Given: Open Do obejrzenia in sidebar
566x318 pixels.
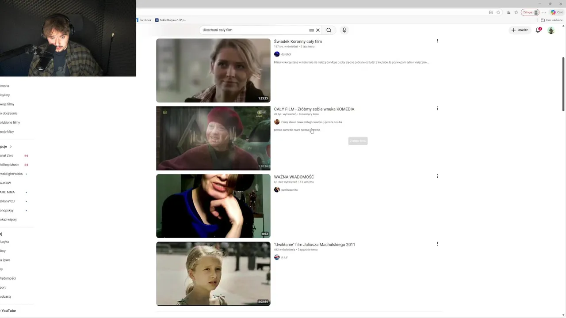Looking at the screenshot, I should click(x=9, y=114).
